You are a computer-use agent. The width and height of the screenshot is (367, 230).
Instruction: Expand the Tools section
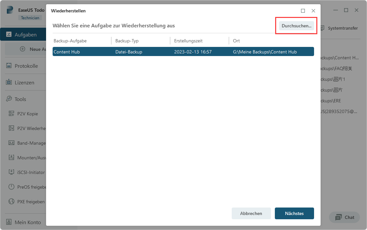20,99
